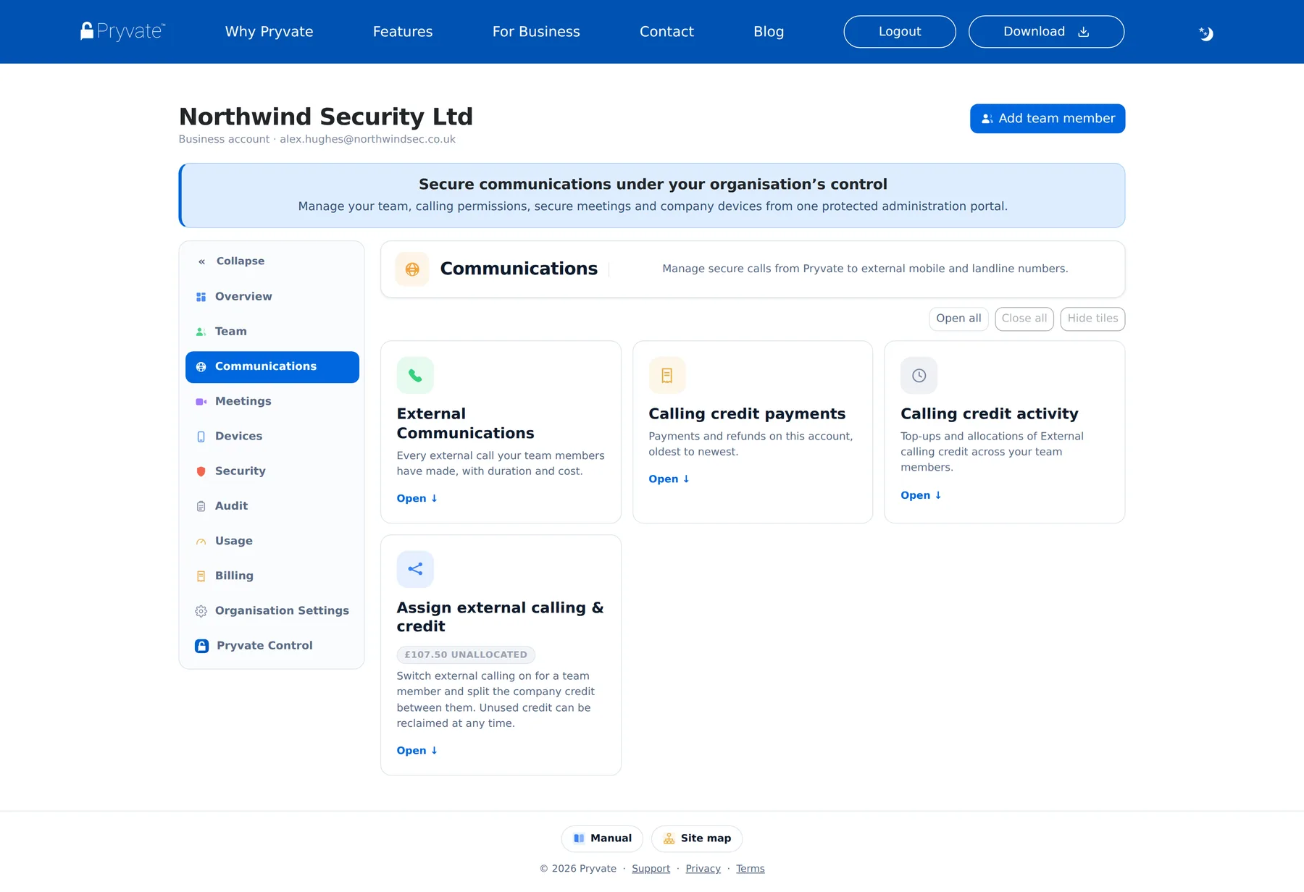View the Usage section

point(272,542)
